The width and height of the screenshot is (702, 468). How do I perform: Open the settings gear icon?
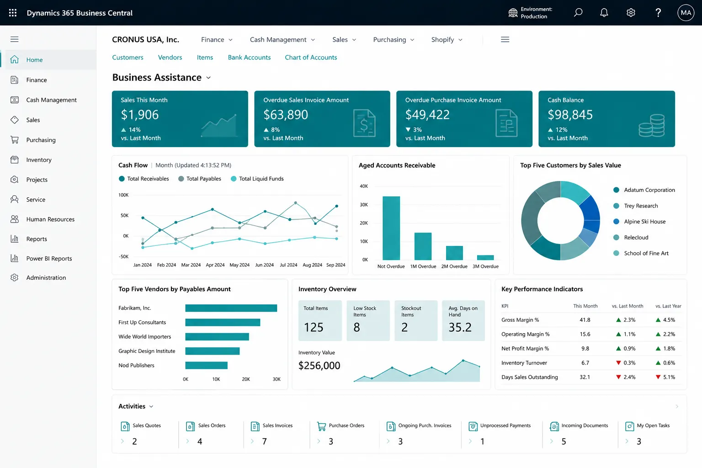coord(631,12)
